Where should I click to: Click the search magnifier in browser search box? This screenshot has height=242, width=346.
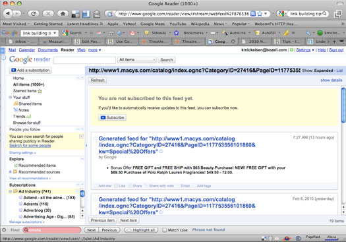(x=324, y=14)
